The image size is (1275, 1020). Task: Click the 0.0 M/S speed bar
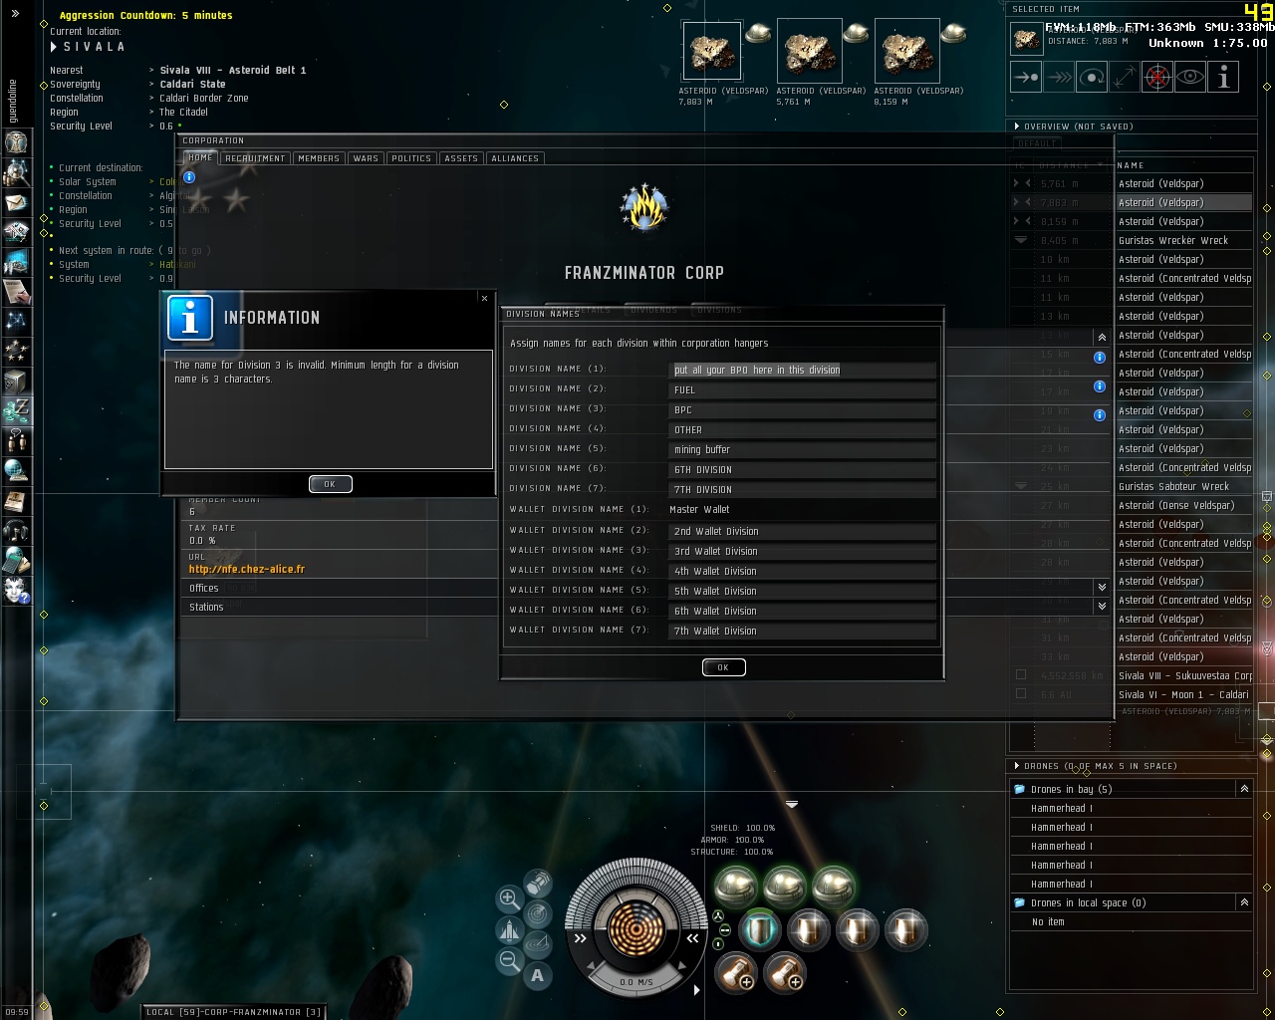click(x=637, y=982)
